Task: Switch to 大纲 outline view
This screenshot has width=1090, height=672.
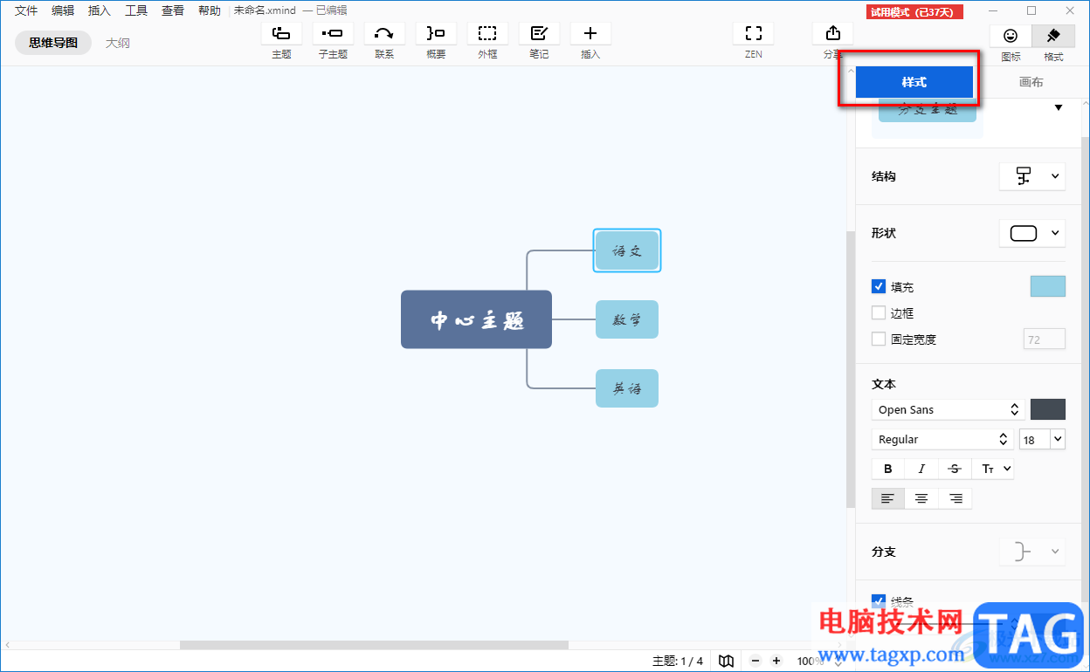Action: [x=118, y=43]
